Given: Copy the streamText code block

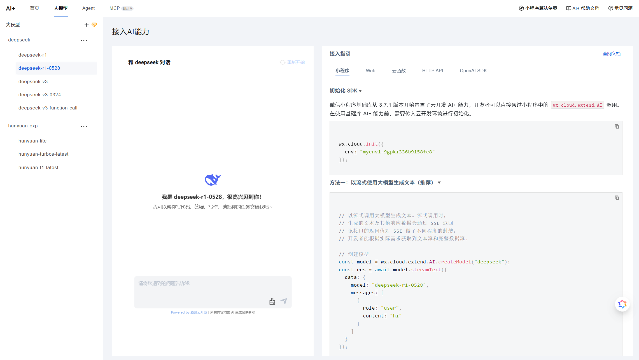Looking at the screenshot, I should [617, 198].
